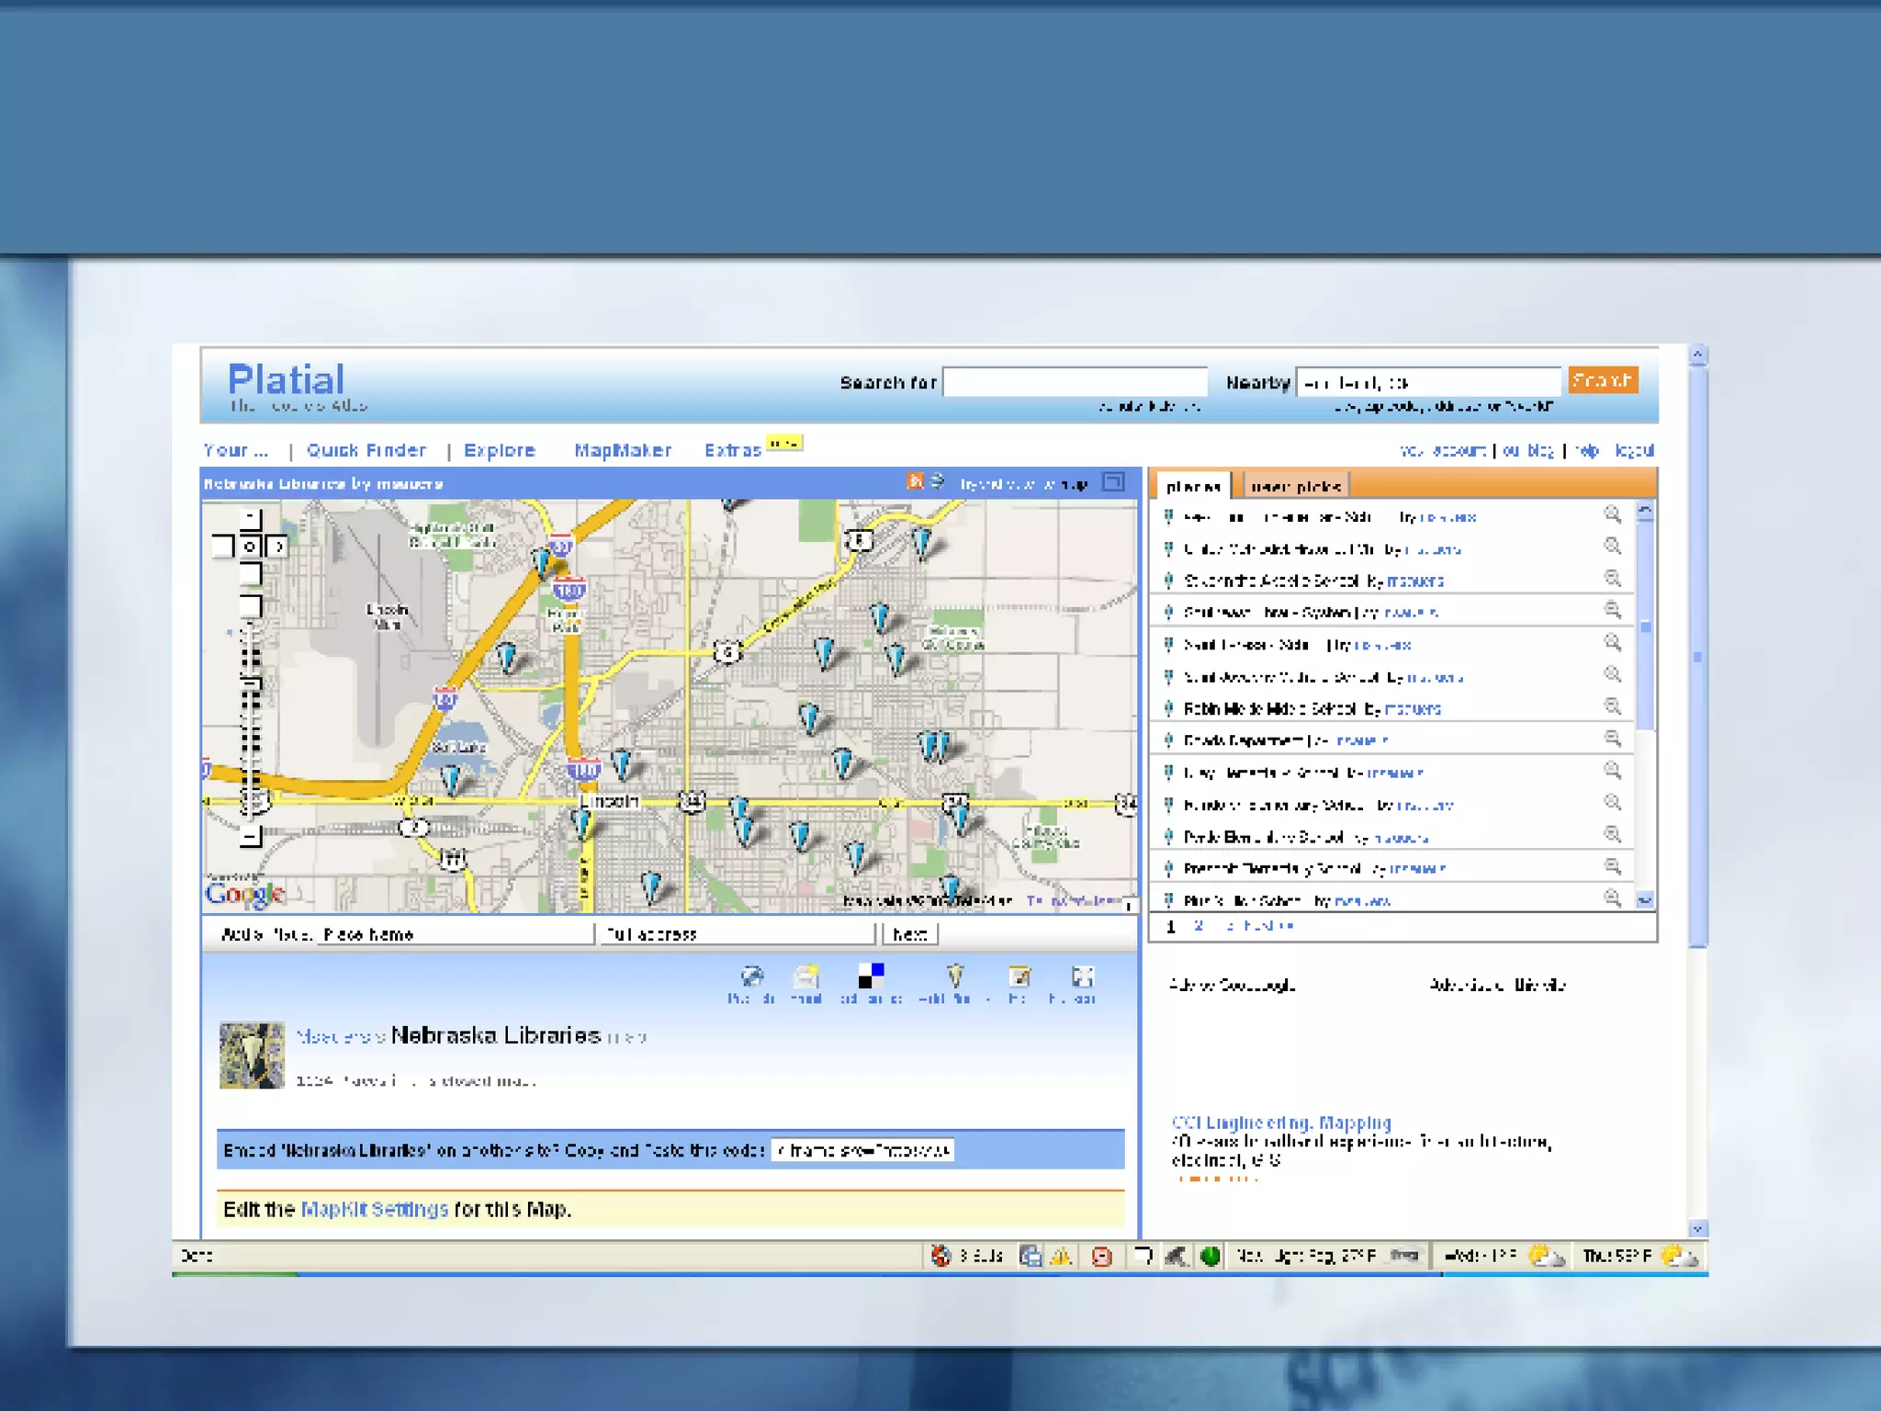Click the Search for input field
The image size is (1881, 1411).
tap(1075, 382)
